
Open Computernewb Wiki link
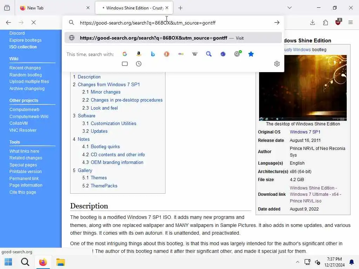click(x=29, y=116)
